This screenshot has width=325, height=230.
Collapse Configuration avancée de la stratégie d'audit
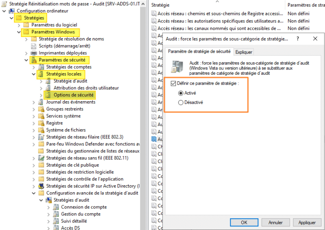coord(34,193)
